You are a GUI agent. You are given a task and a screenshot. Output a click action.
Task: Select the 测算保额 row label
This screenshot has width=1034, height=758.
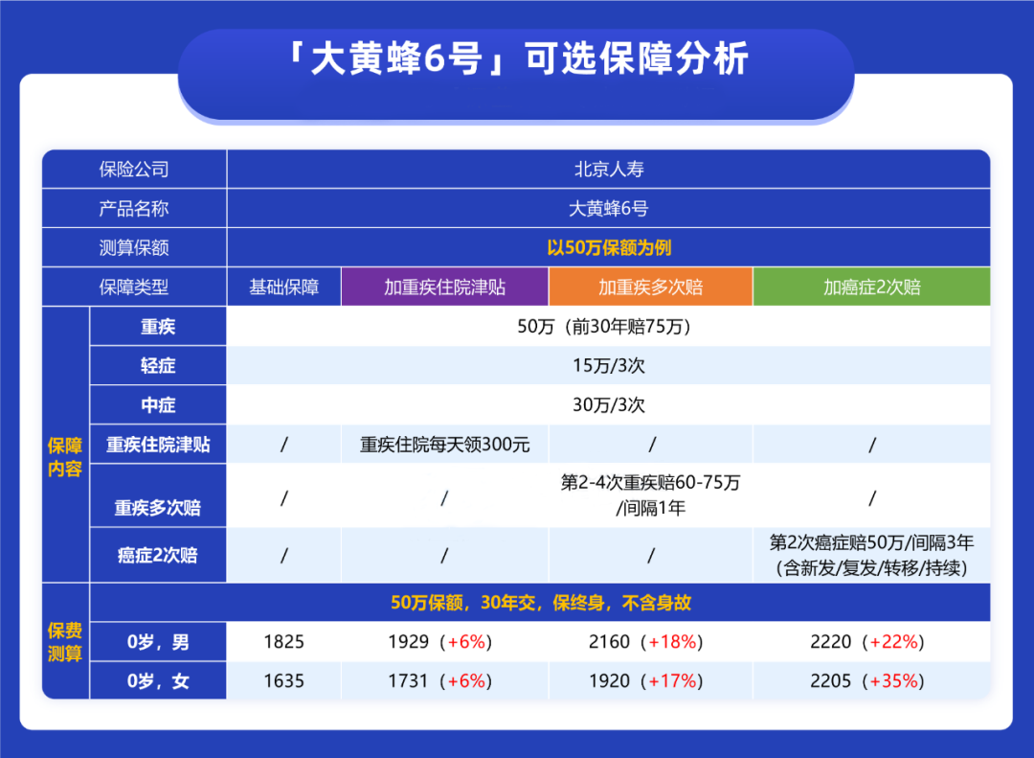click(134, 247)
